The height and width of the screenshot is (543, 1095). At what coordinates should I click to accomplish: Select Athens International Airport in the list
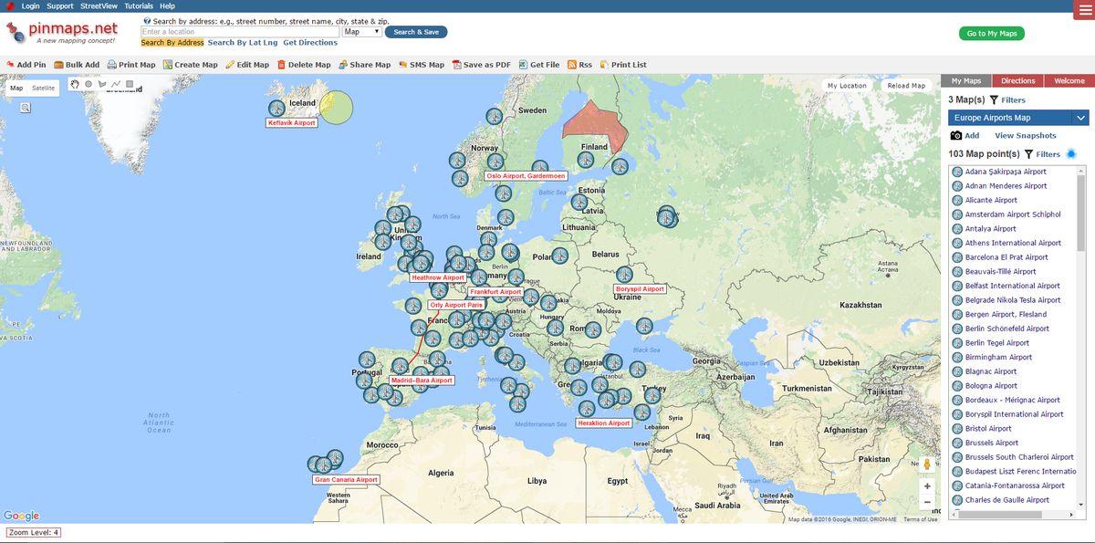1013,243
